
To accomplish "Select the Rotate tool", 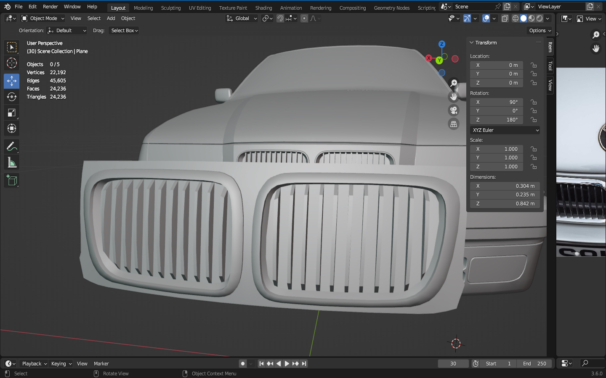I will [x=11, y=97].
